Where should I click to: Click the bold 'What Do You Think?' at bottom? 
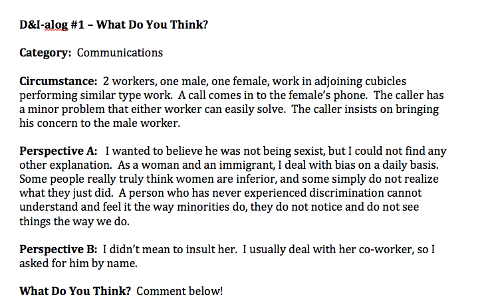point(75,291)
